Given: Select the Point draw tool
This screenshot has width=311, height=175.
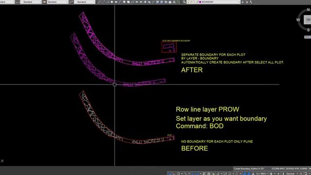Looking at the screenshot, I should [x=154, y=2].
